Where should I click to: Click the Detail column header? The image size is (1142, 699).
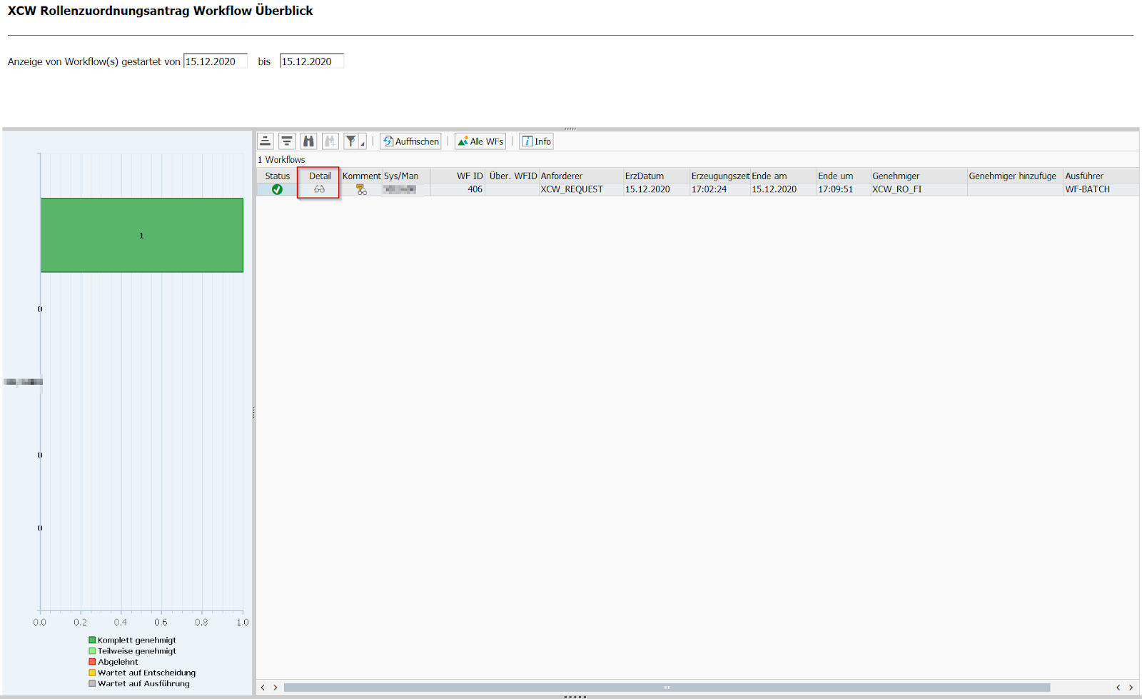[x=319, y=176]
